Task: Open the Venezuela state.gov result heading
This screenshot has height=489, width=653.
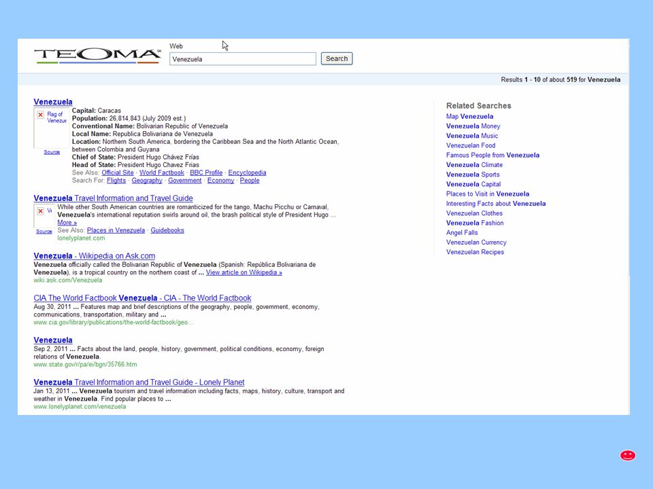Action: (x=53, y=340)
